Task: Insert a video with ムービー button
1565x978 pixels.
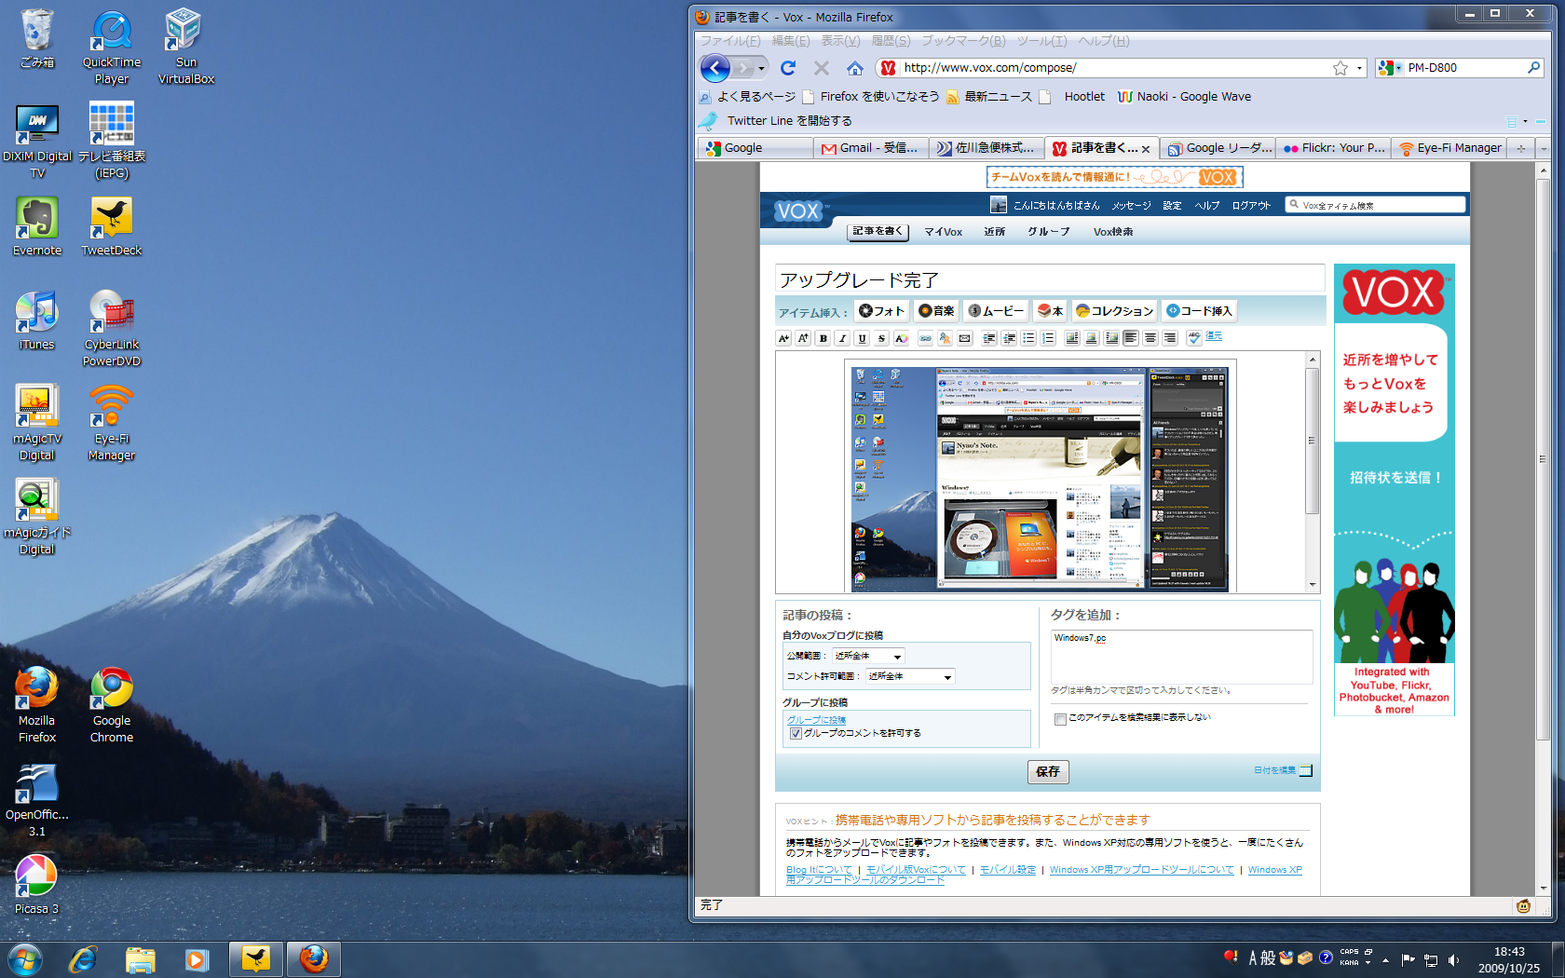Action: [x=996, y=311]
